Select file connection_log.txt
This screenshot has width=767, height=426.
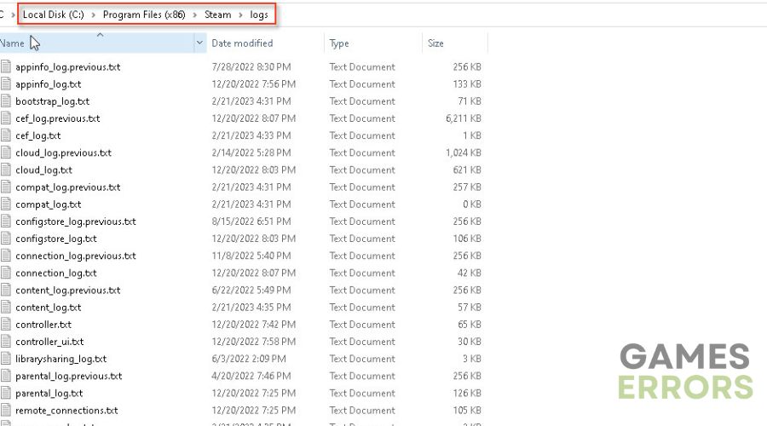pos(56,273)
